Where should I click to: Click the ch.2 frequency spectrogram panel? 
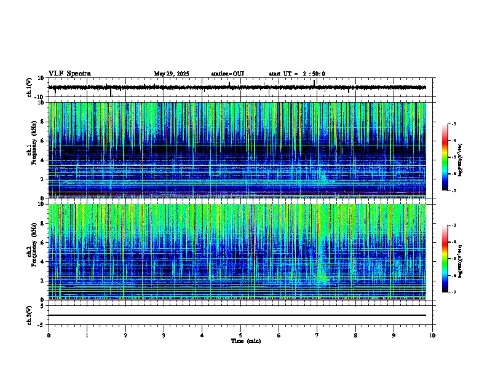(x=237, y=252)
